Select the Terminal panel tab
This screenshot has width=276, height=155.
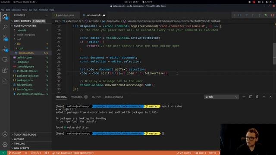pos(61,97)
